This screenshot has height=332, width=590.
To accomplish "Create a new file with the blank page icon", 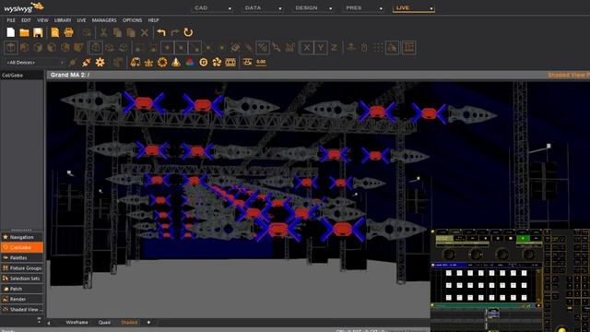I will [x=11, y=32].
